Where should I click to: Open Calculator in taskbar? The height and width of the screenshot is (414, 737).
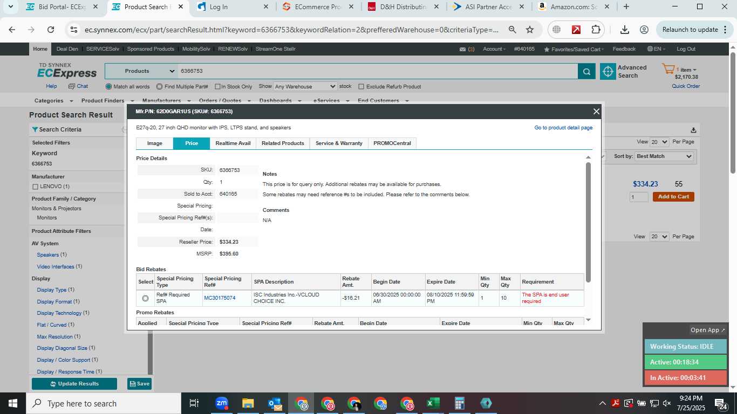(x=459, y=403)
